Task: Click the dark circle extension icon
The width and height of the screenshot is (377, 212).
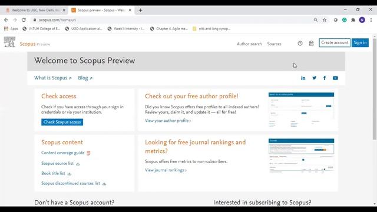Action: (x=335, y=20)
